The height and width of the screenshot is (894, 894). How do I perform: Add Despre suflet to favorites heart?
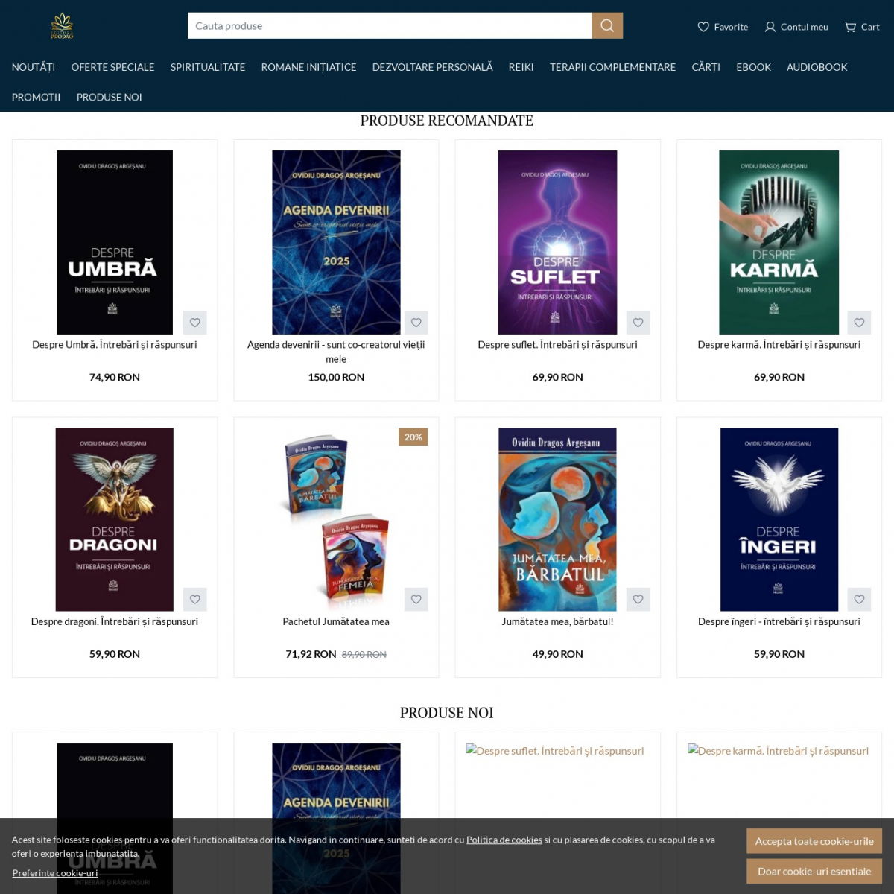tap(638, 323)
